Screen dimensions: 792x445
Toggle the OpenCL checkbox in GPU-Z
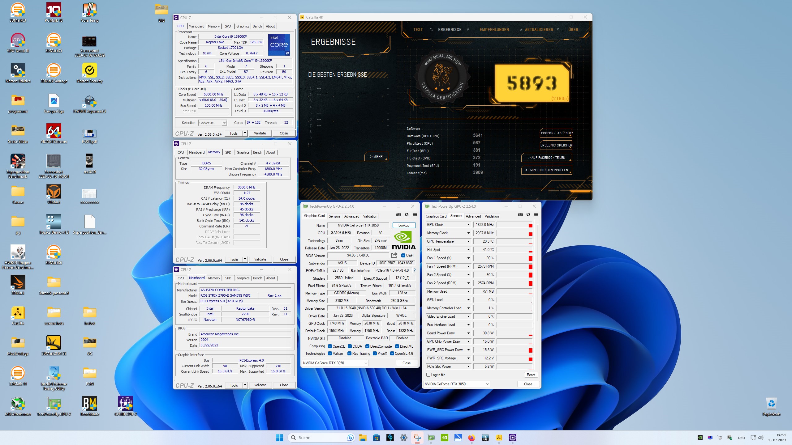pos(330,346)
